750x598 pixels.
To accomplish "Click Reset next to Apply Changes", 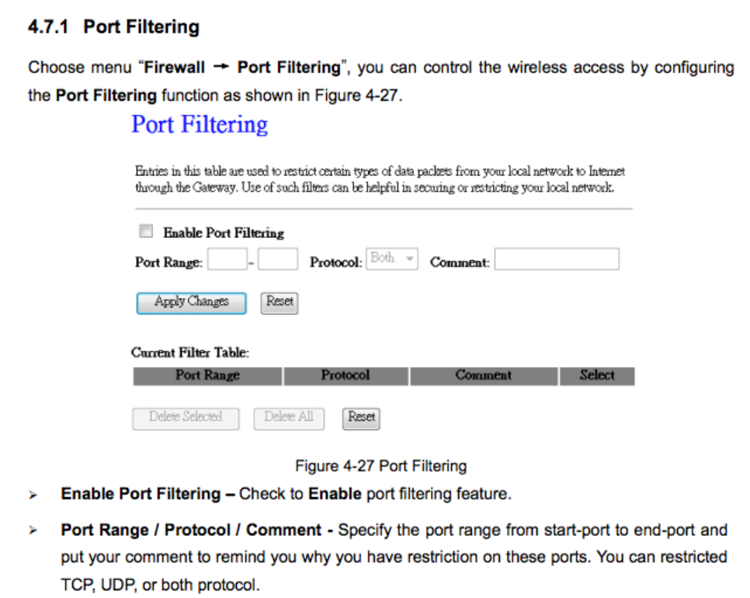I will point(280,302).
